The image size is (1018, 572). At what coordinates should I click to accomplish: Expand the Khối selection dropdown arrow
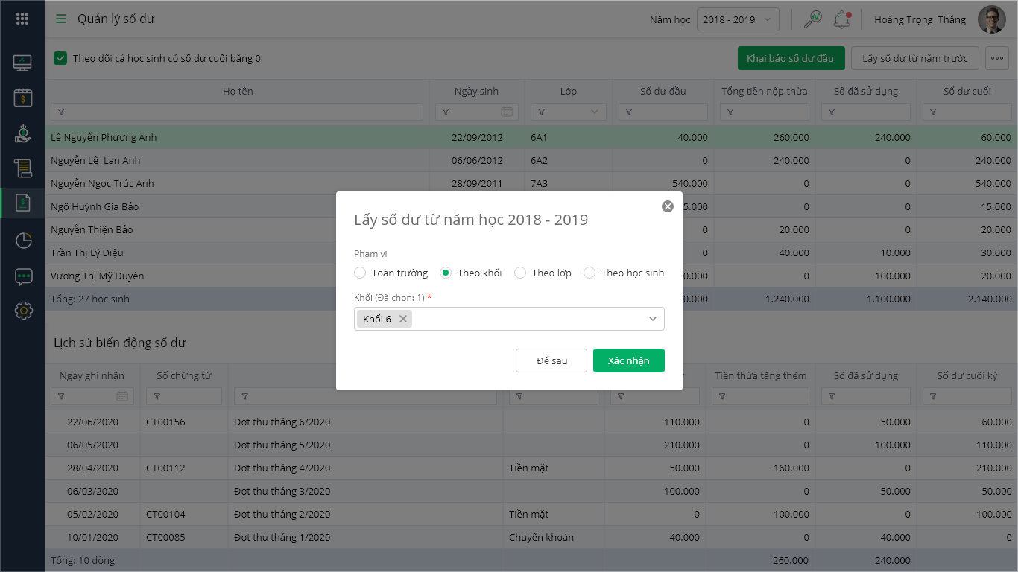coord(653,319)
